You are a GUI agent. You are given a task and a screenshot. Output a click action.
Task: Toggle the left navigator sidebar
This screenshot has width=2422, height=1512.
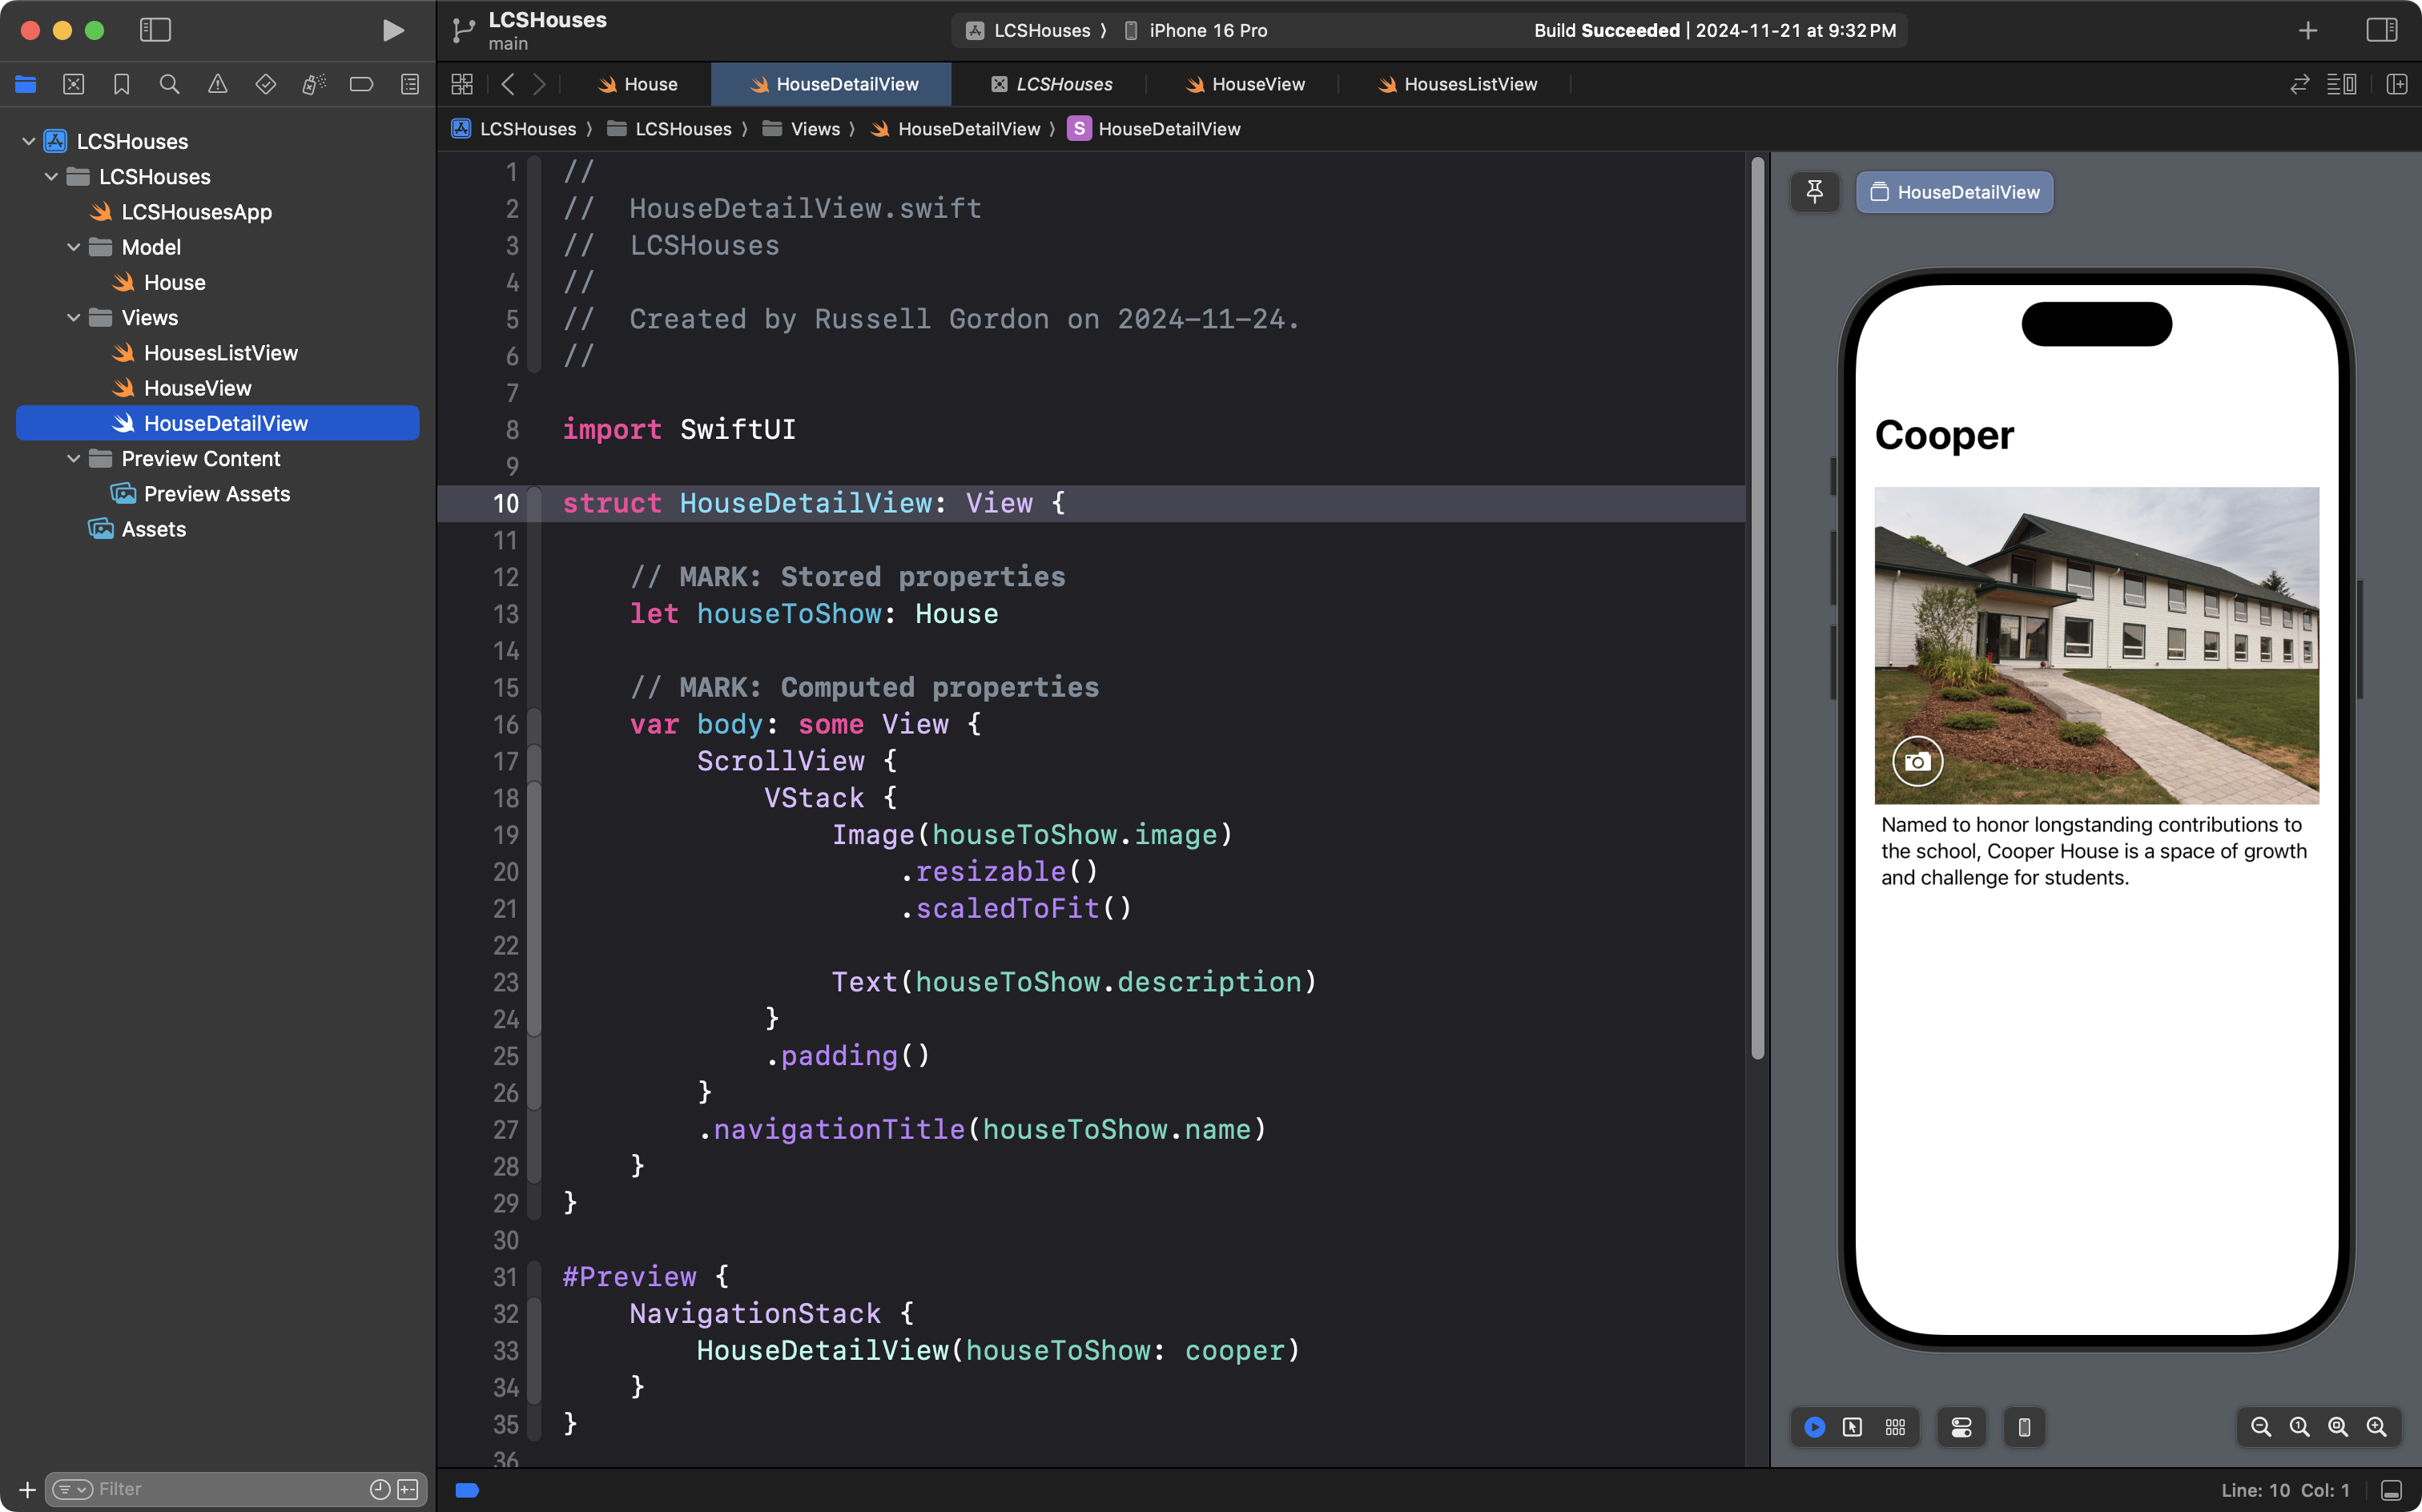155,30
